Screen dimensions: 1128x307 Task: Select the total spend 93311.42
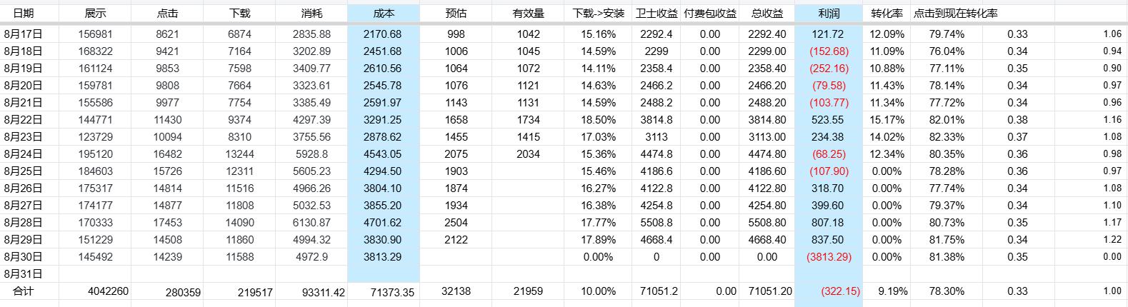(324, 291)
